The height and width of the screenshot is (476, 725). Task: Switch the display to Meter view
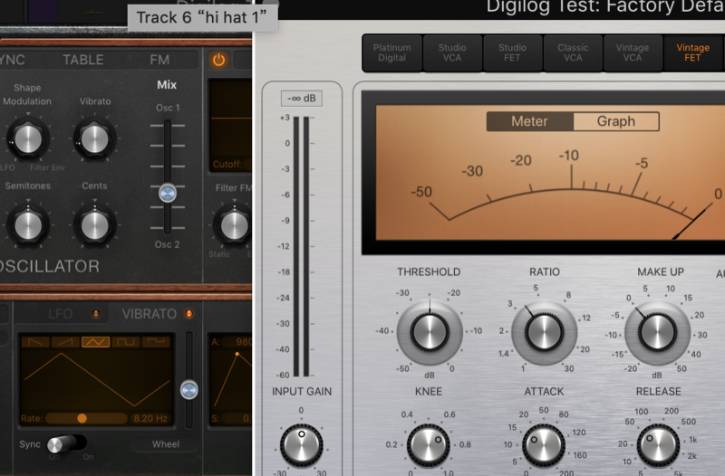529,121
